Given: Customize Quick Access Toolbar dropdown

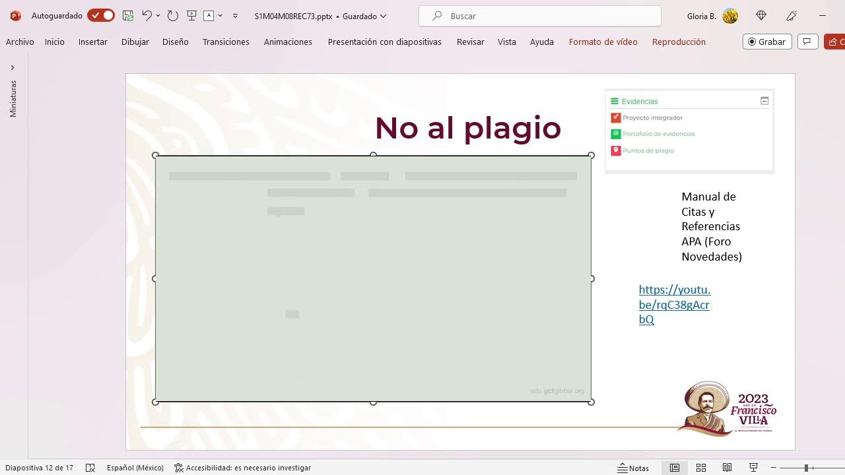Looking at the screenshot, I should [x=235, y=16].
